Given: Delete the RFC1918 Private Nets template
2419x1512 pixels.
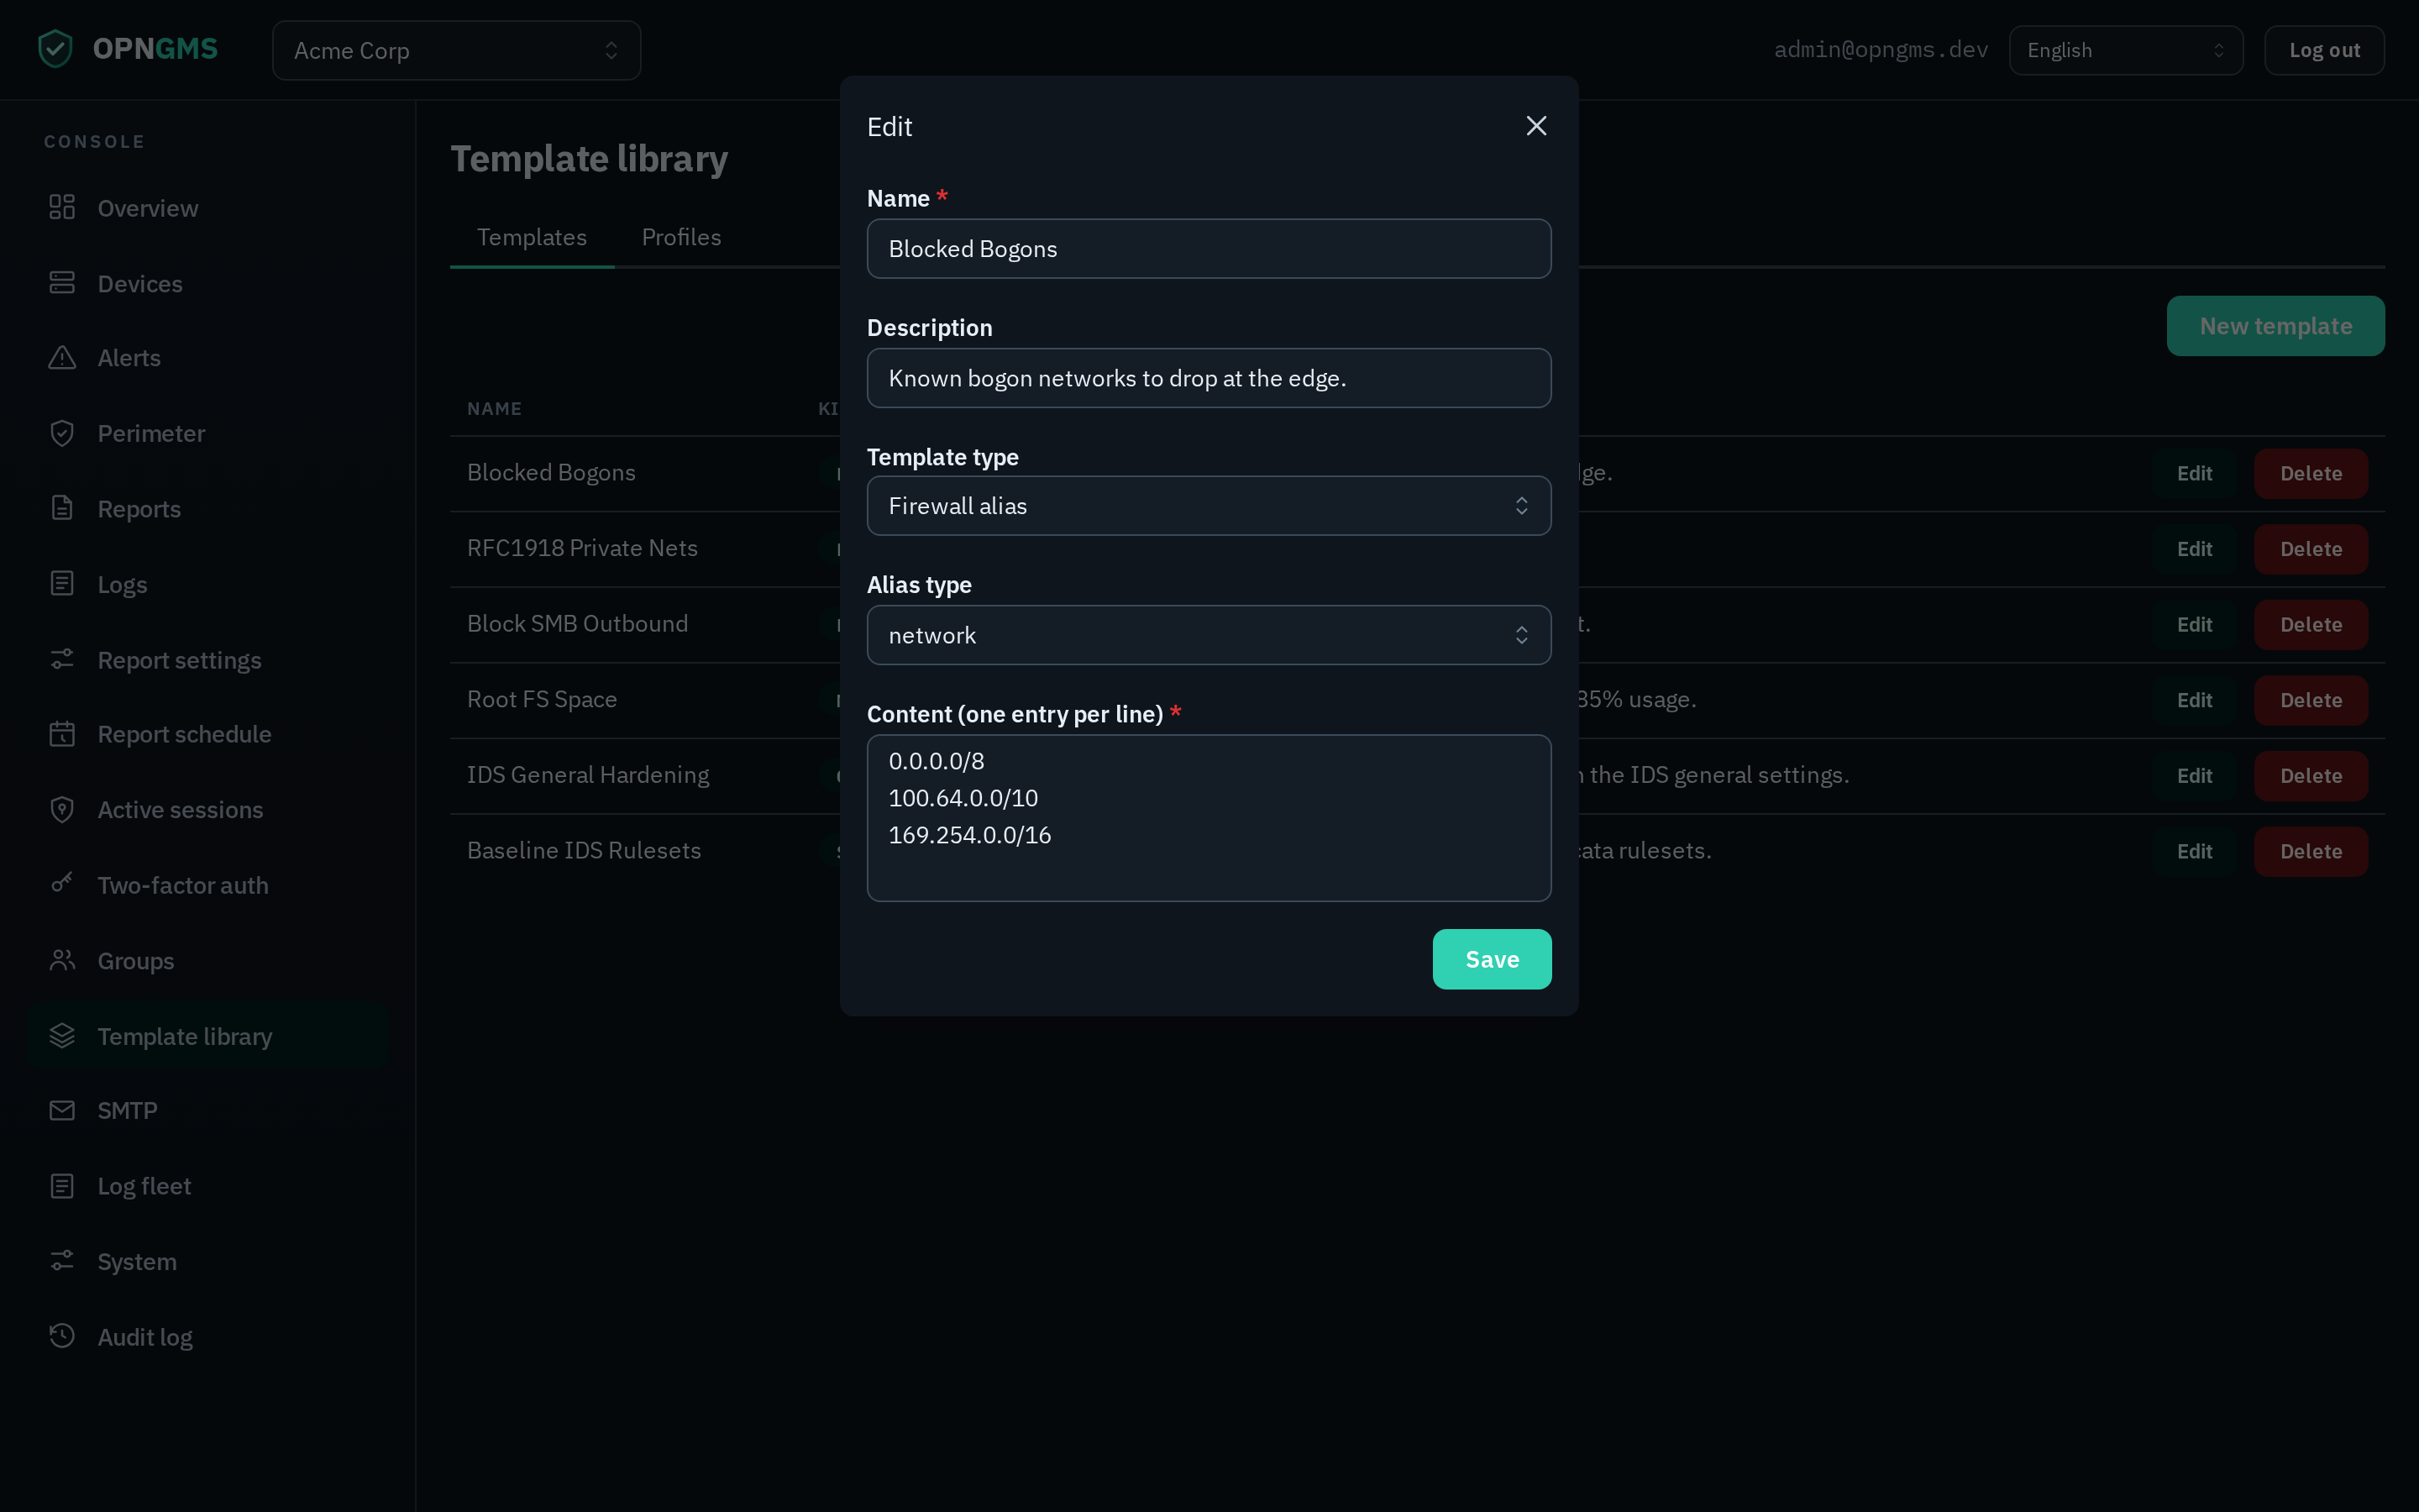Looking at the screenshot, I should pyautogui.click(x=2311, y=549).
